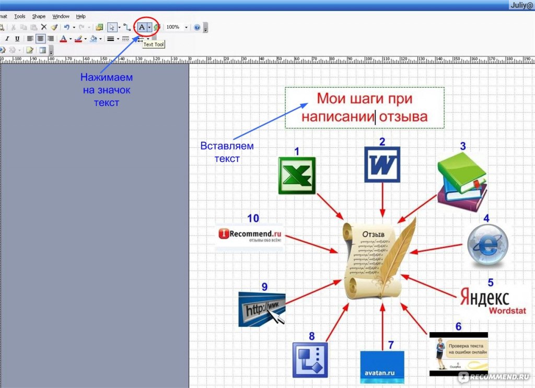
Task: Expand the Undo history dropdown arrow
Action: click(x=74, y=27)
